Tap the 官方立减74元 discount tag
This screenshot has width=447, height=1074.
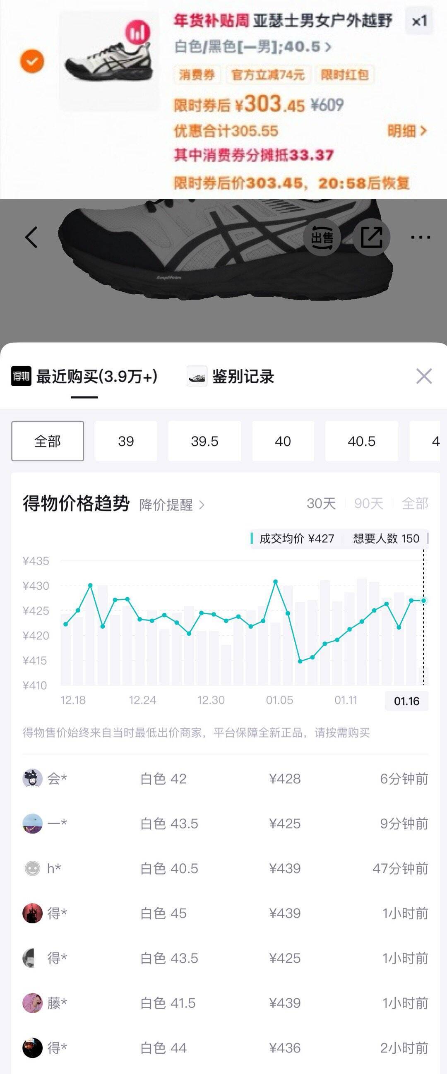click(268, 74)
